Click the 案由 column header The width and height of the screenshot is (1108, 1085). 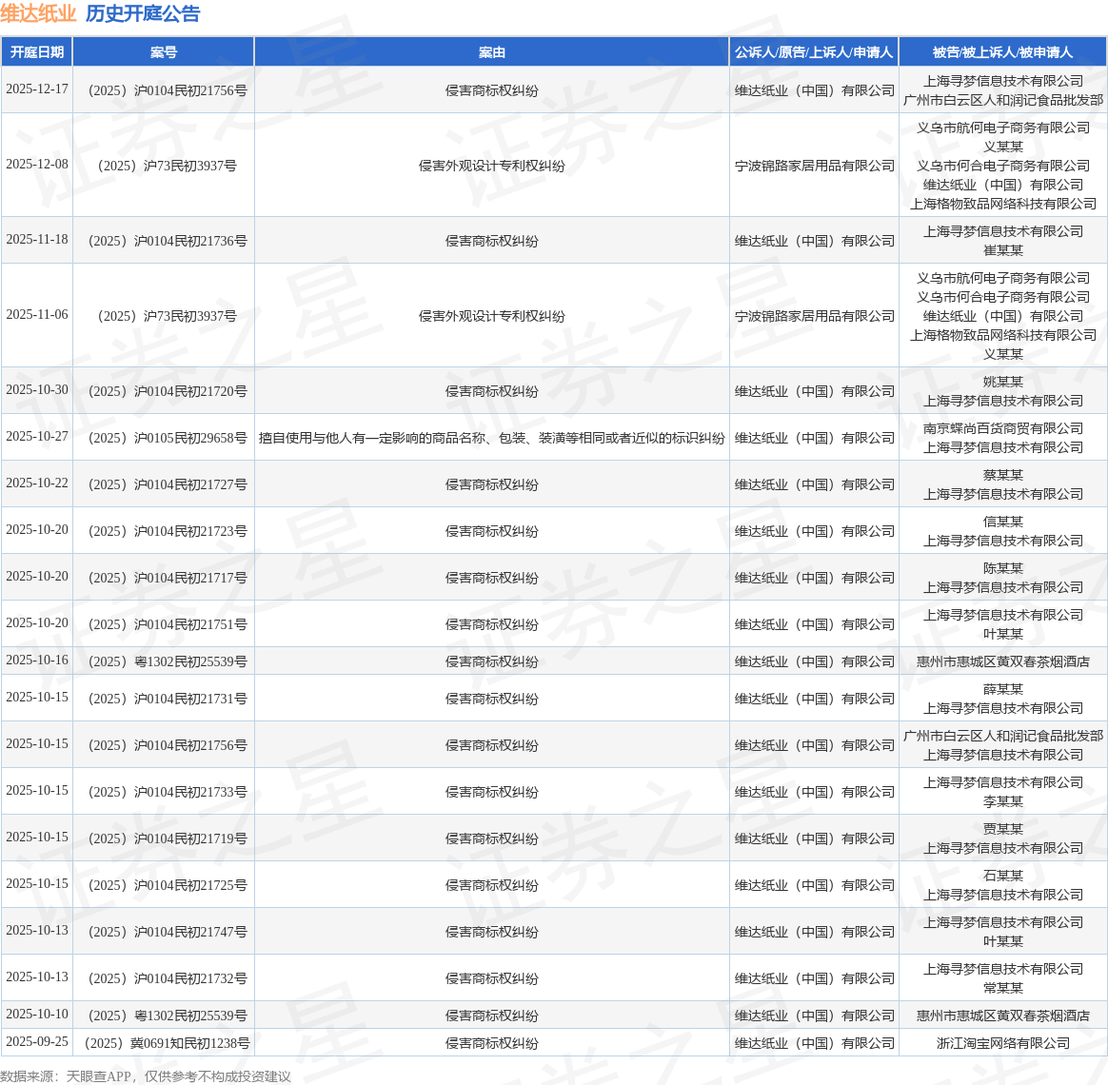[492, 52]
